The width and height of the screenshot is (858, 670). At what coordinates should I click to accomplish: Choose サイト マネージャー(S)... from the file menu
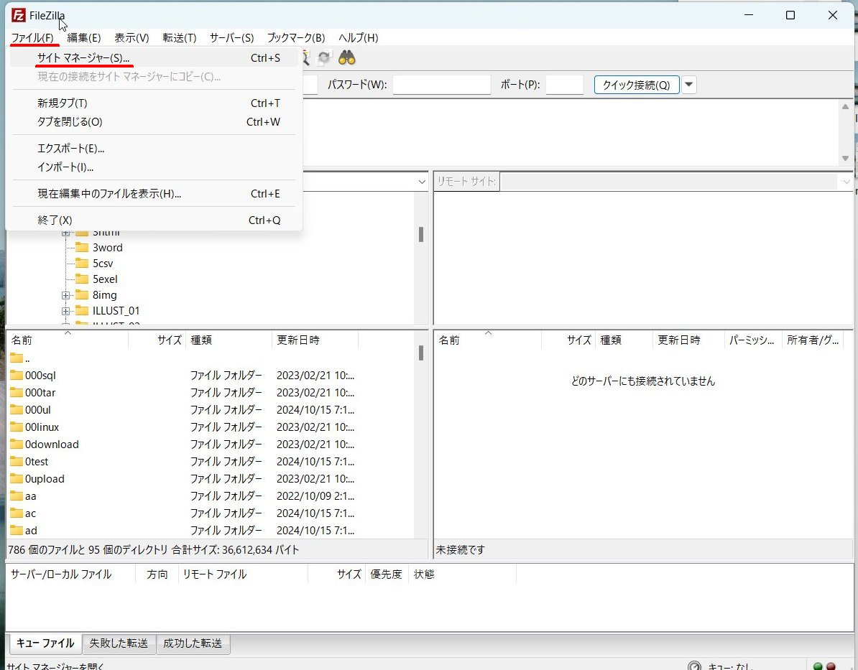point(154,58)
